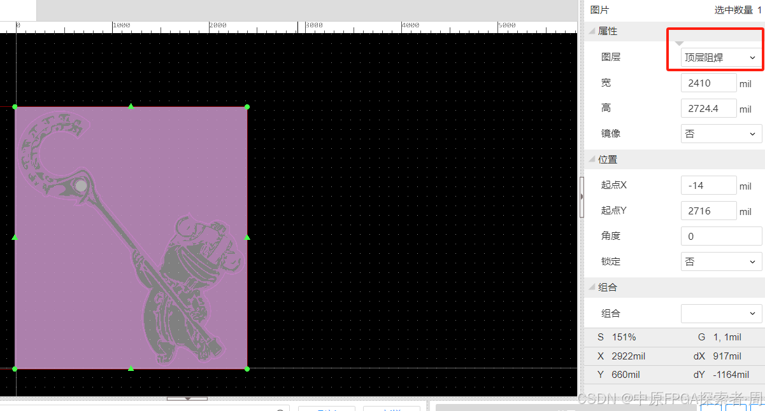
Task: Toggle the bottom panel expander handle
Action: tap(187, 398)
